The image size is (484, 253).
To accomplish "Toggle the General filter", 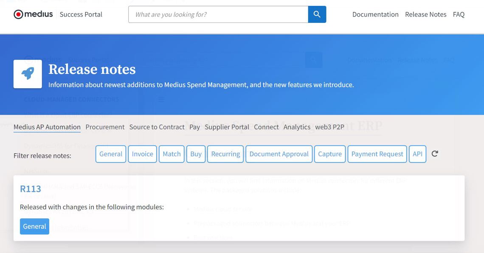I will coord(111,154).
